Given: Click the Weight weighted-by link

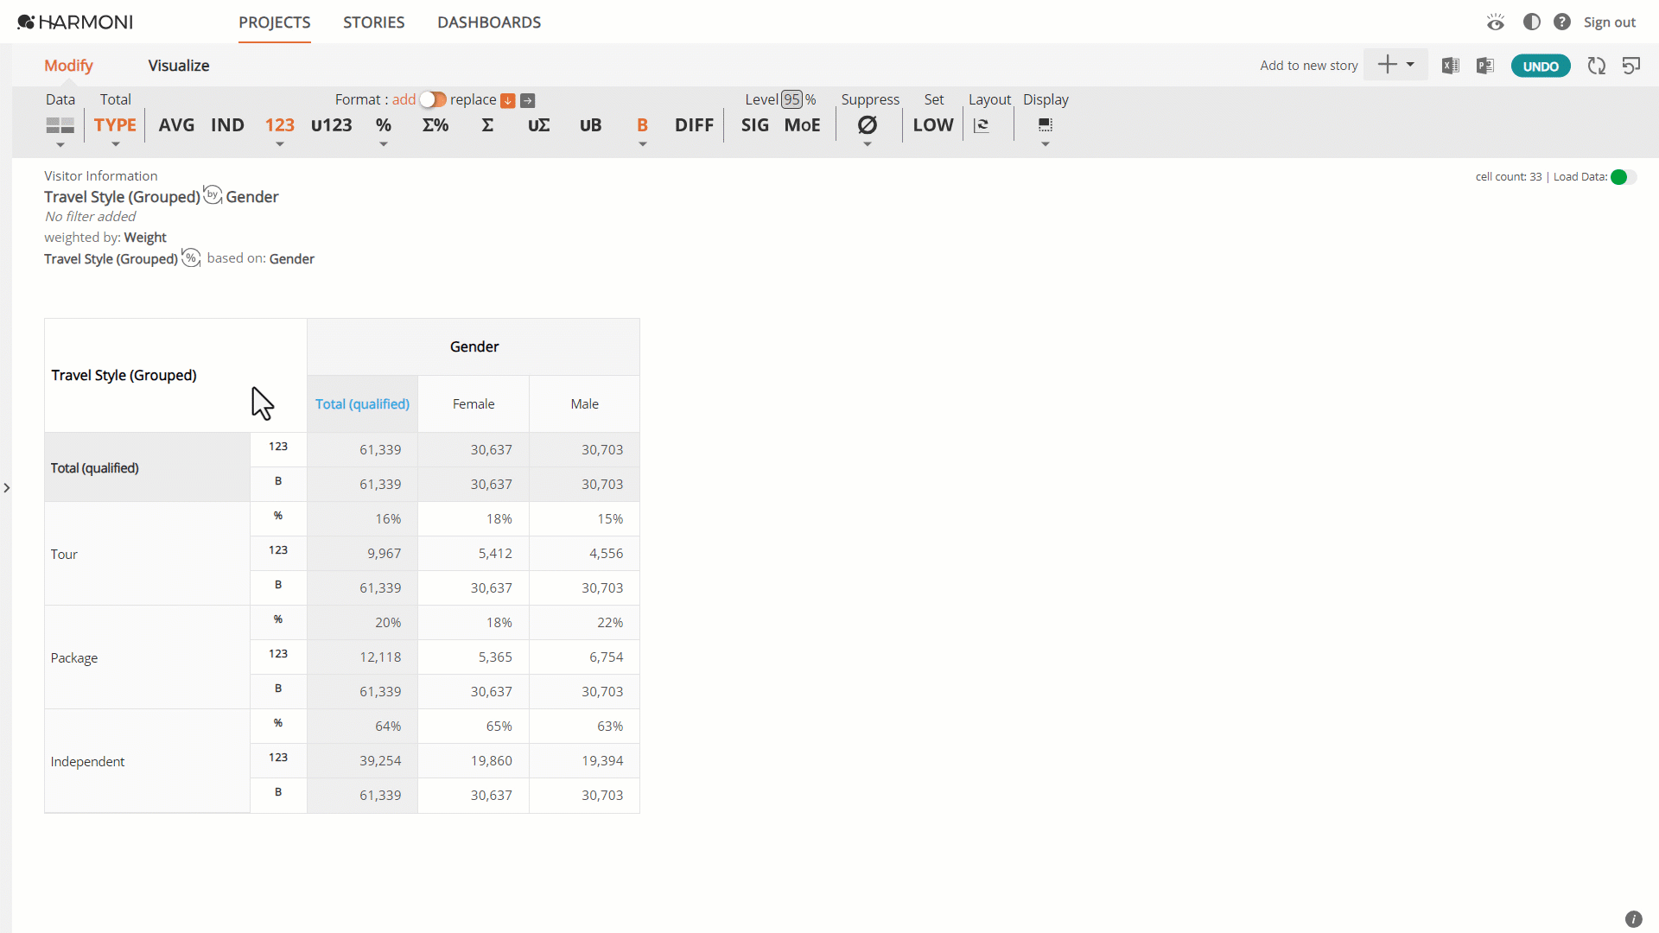Looking at the screenshot, I should point(145,238).
